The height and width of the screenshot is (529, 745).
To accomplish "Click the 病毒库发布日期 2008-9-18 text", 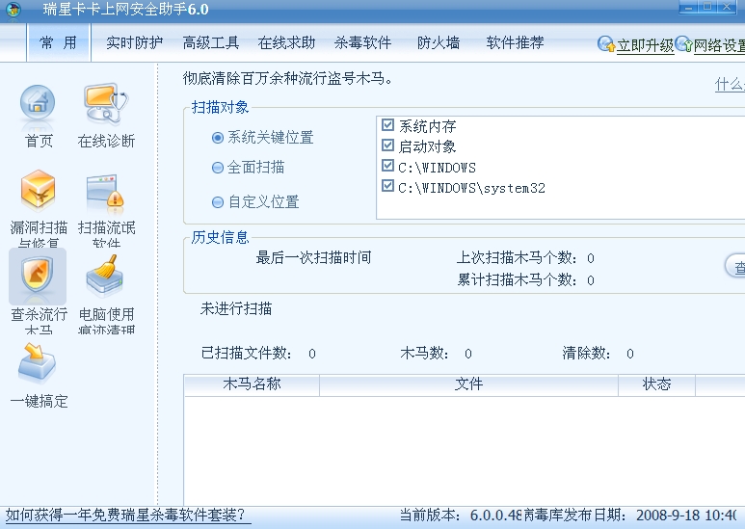I will pos(630,516).
